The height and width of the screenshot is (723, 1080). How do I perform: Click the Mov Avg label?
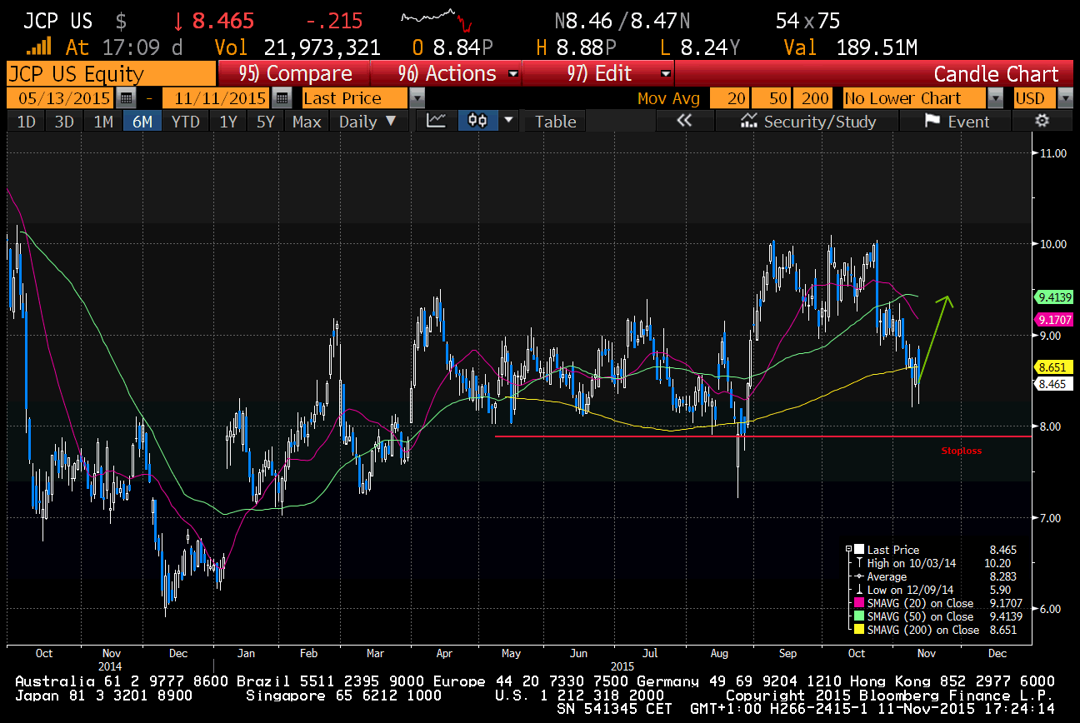(x=669, y=98)
